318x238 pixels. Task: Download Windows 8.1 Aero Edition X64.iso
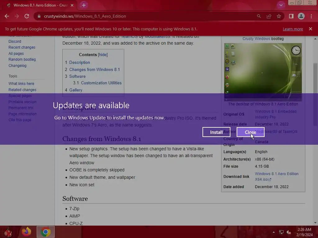(x=277, y=176)
